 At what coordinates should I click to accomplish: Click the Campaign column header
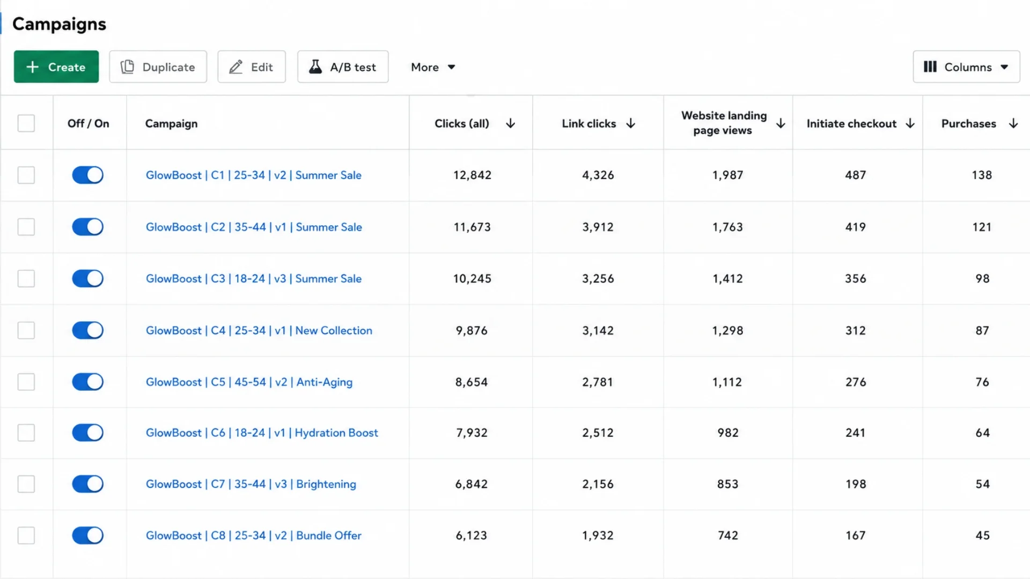click(172, 124)
